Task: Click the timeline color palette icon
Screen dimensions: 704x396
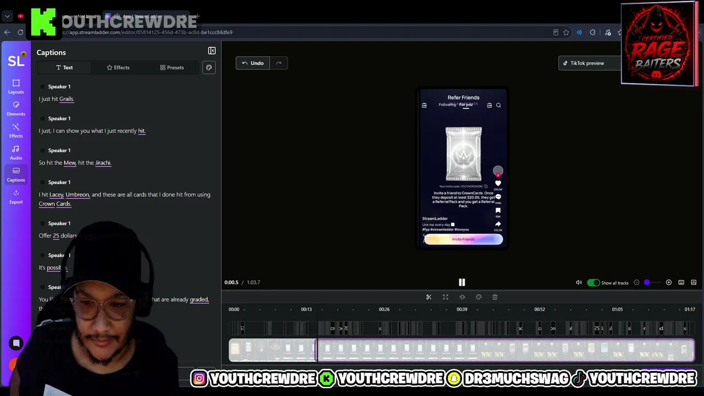Action: coord(479,297)
